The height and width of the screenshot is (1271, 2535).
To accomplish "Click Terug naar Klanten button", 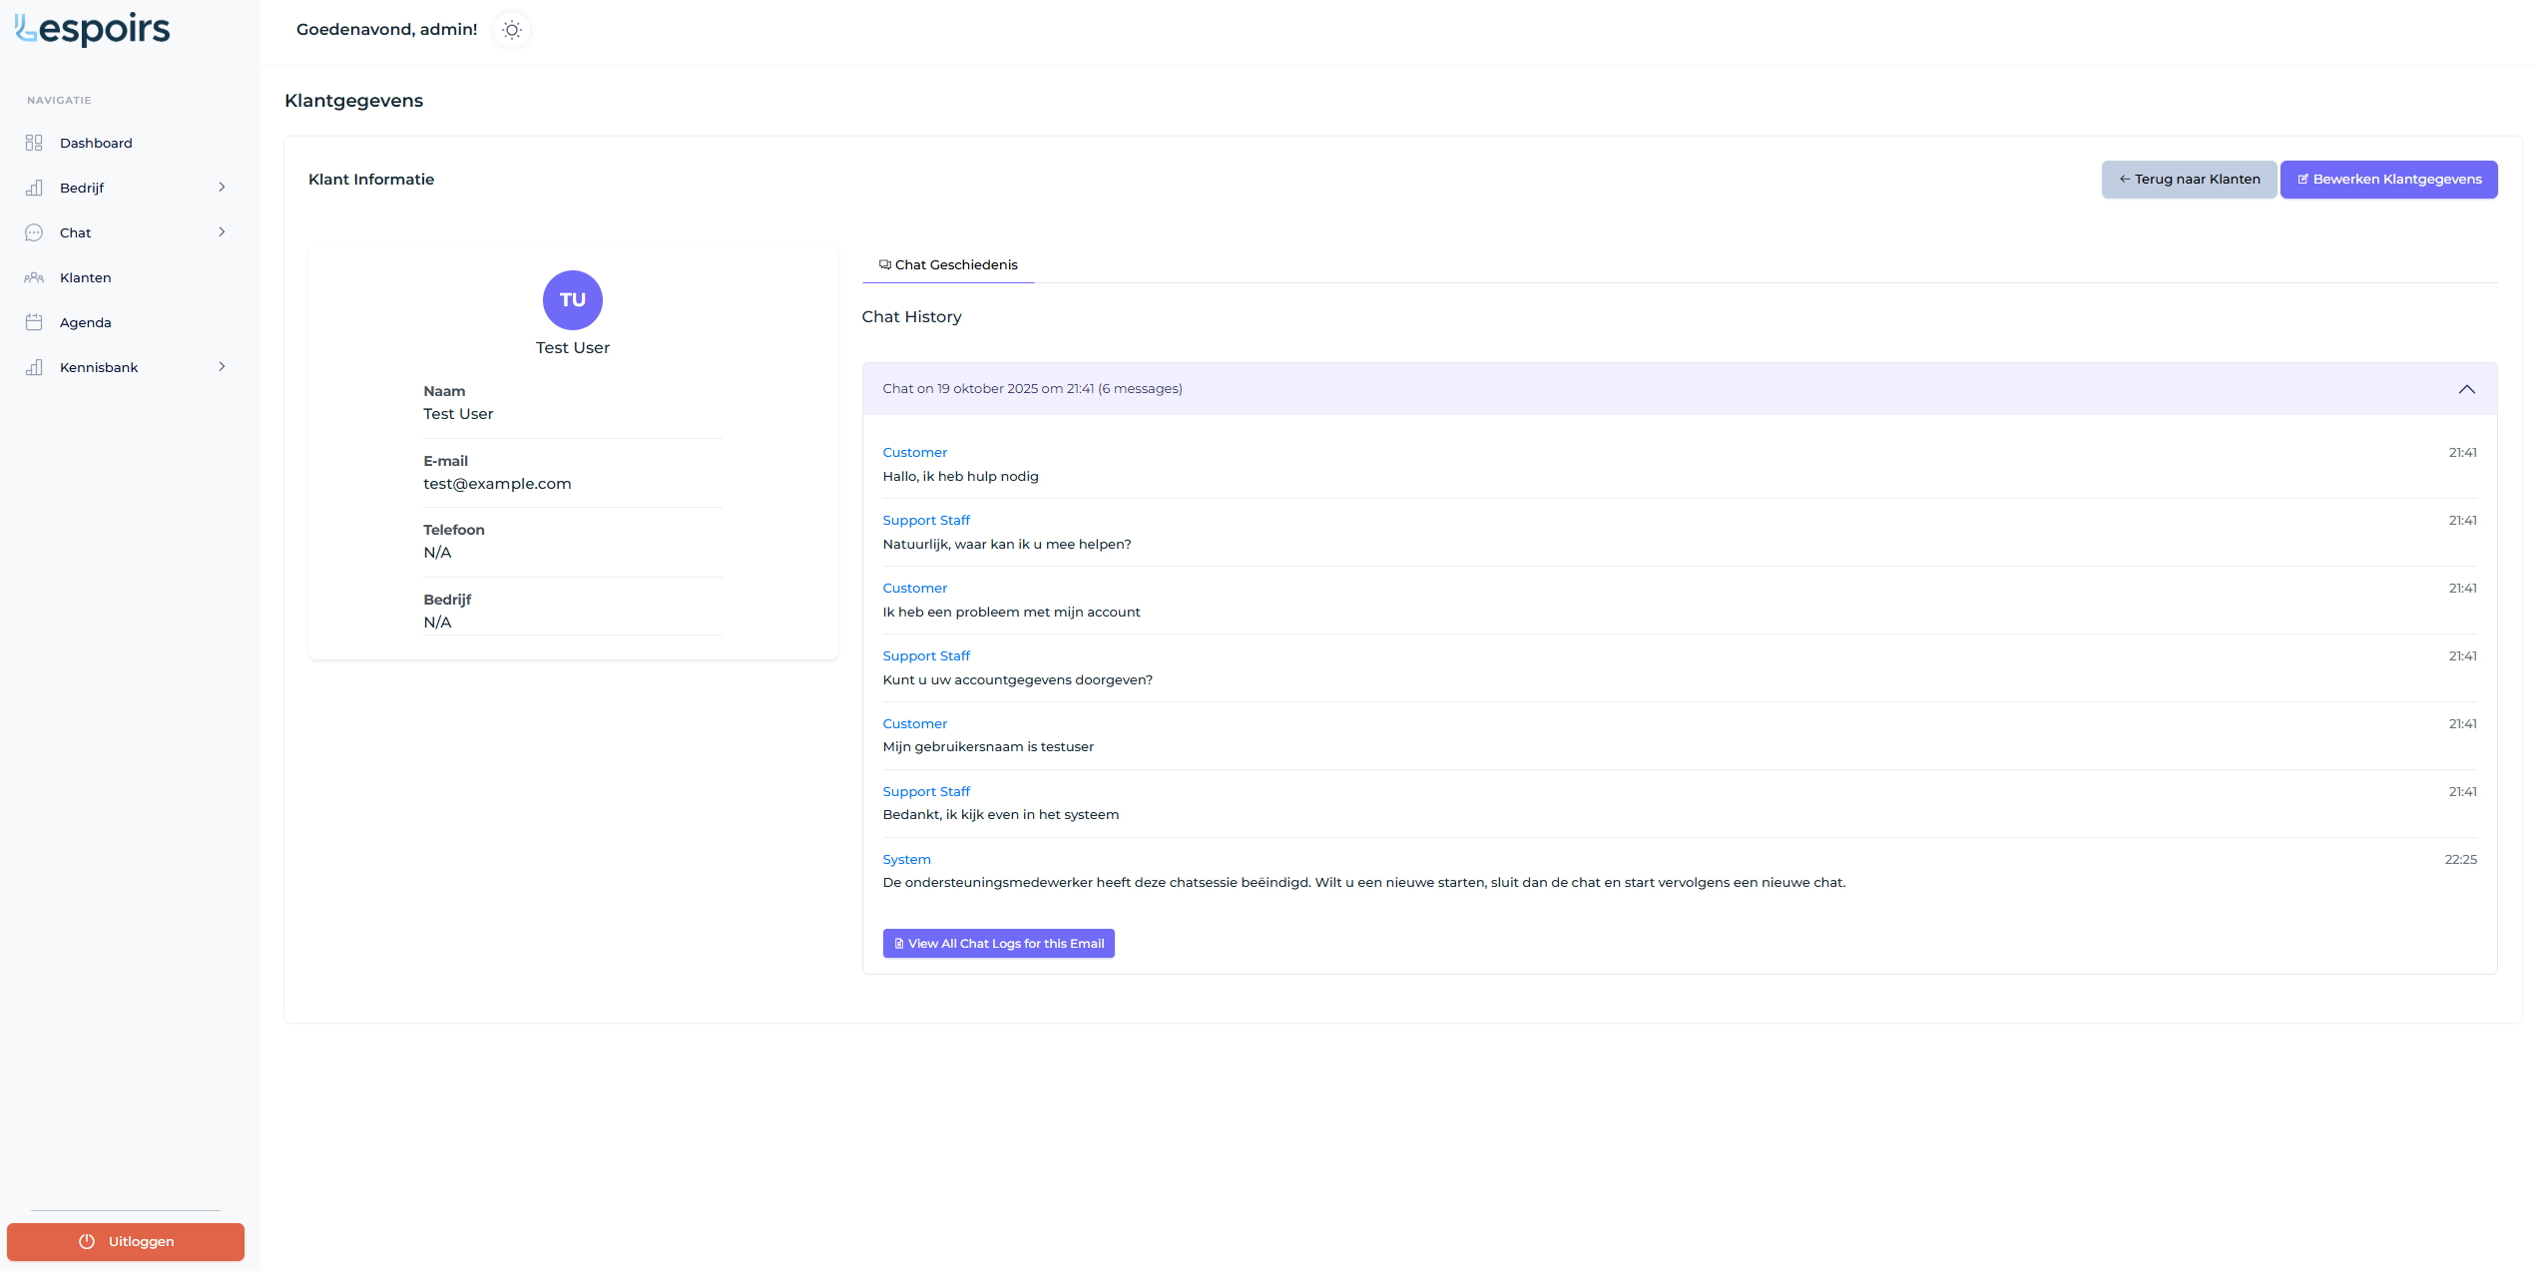I will pos(2189,180).
